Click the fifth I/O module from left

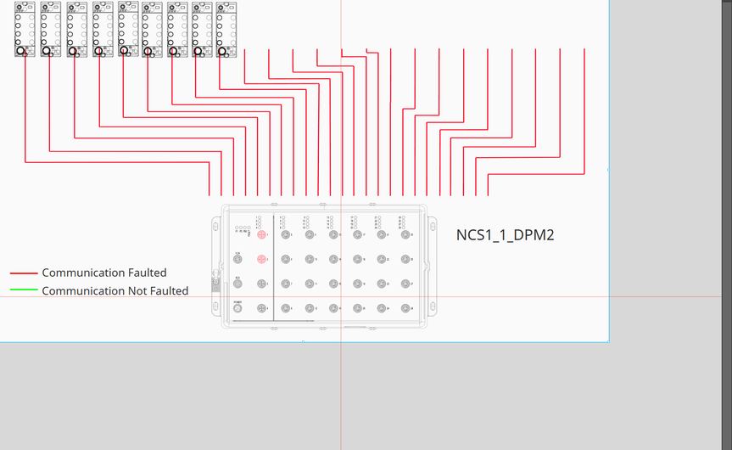coord(128,28)
